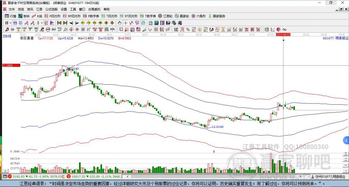Open the T数字表 tool
This screenshot has height=187, width=349.
[x=148, y=16]
